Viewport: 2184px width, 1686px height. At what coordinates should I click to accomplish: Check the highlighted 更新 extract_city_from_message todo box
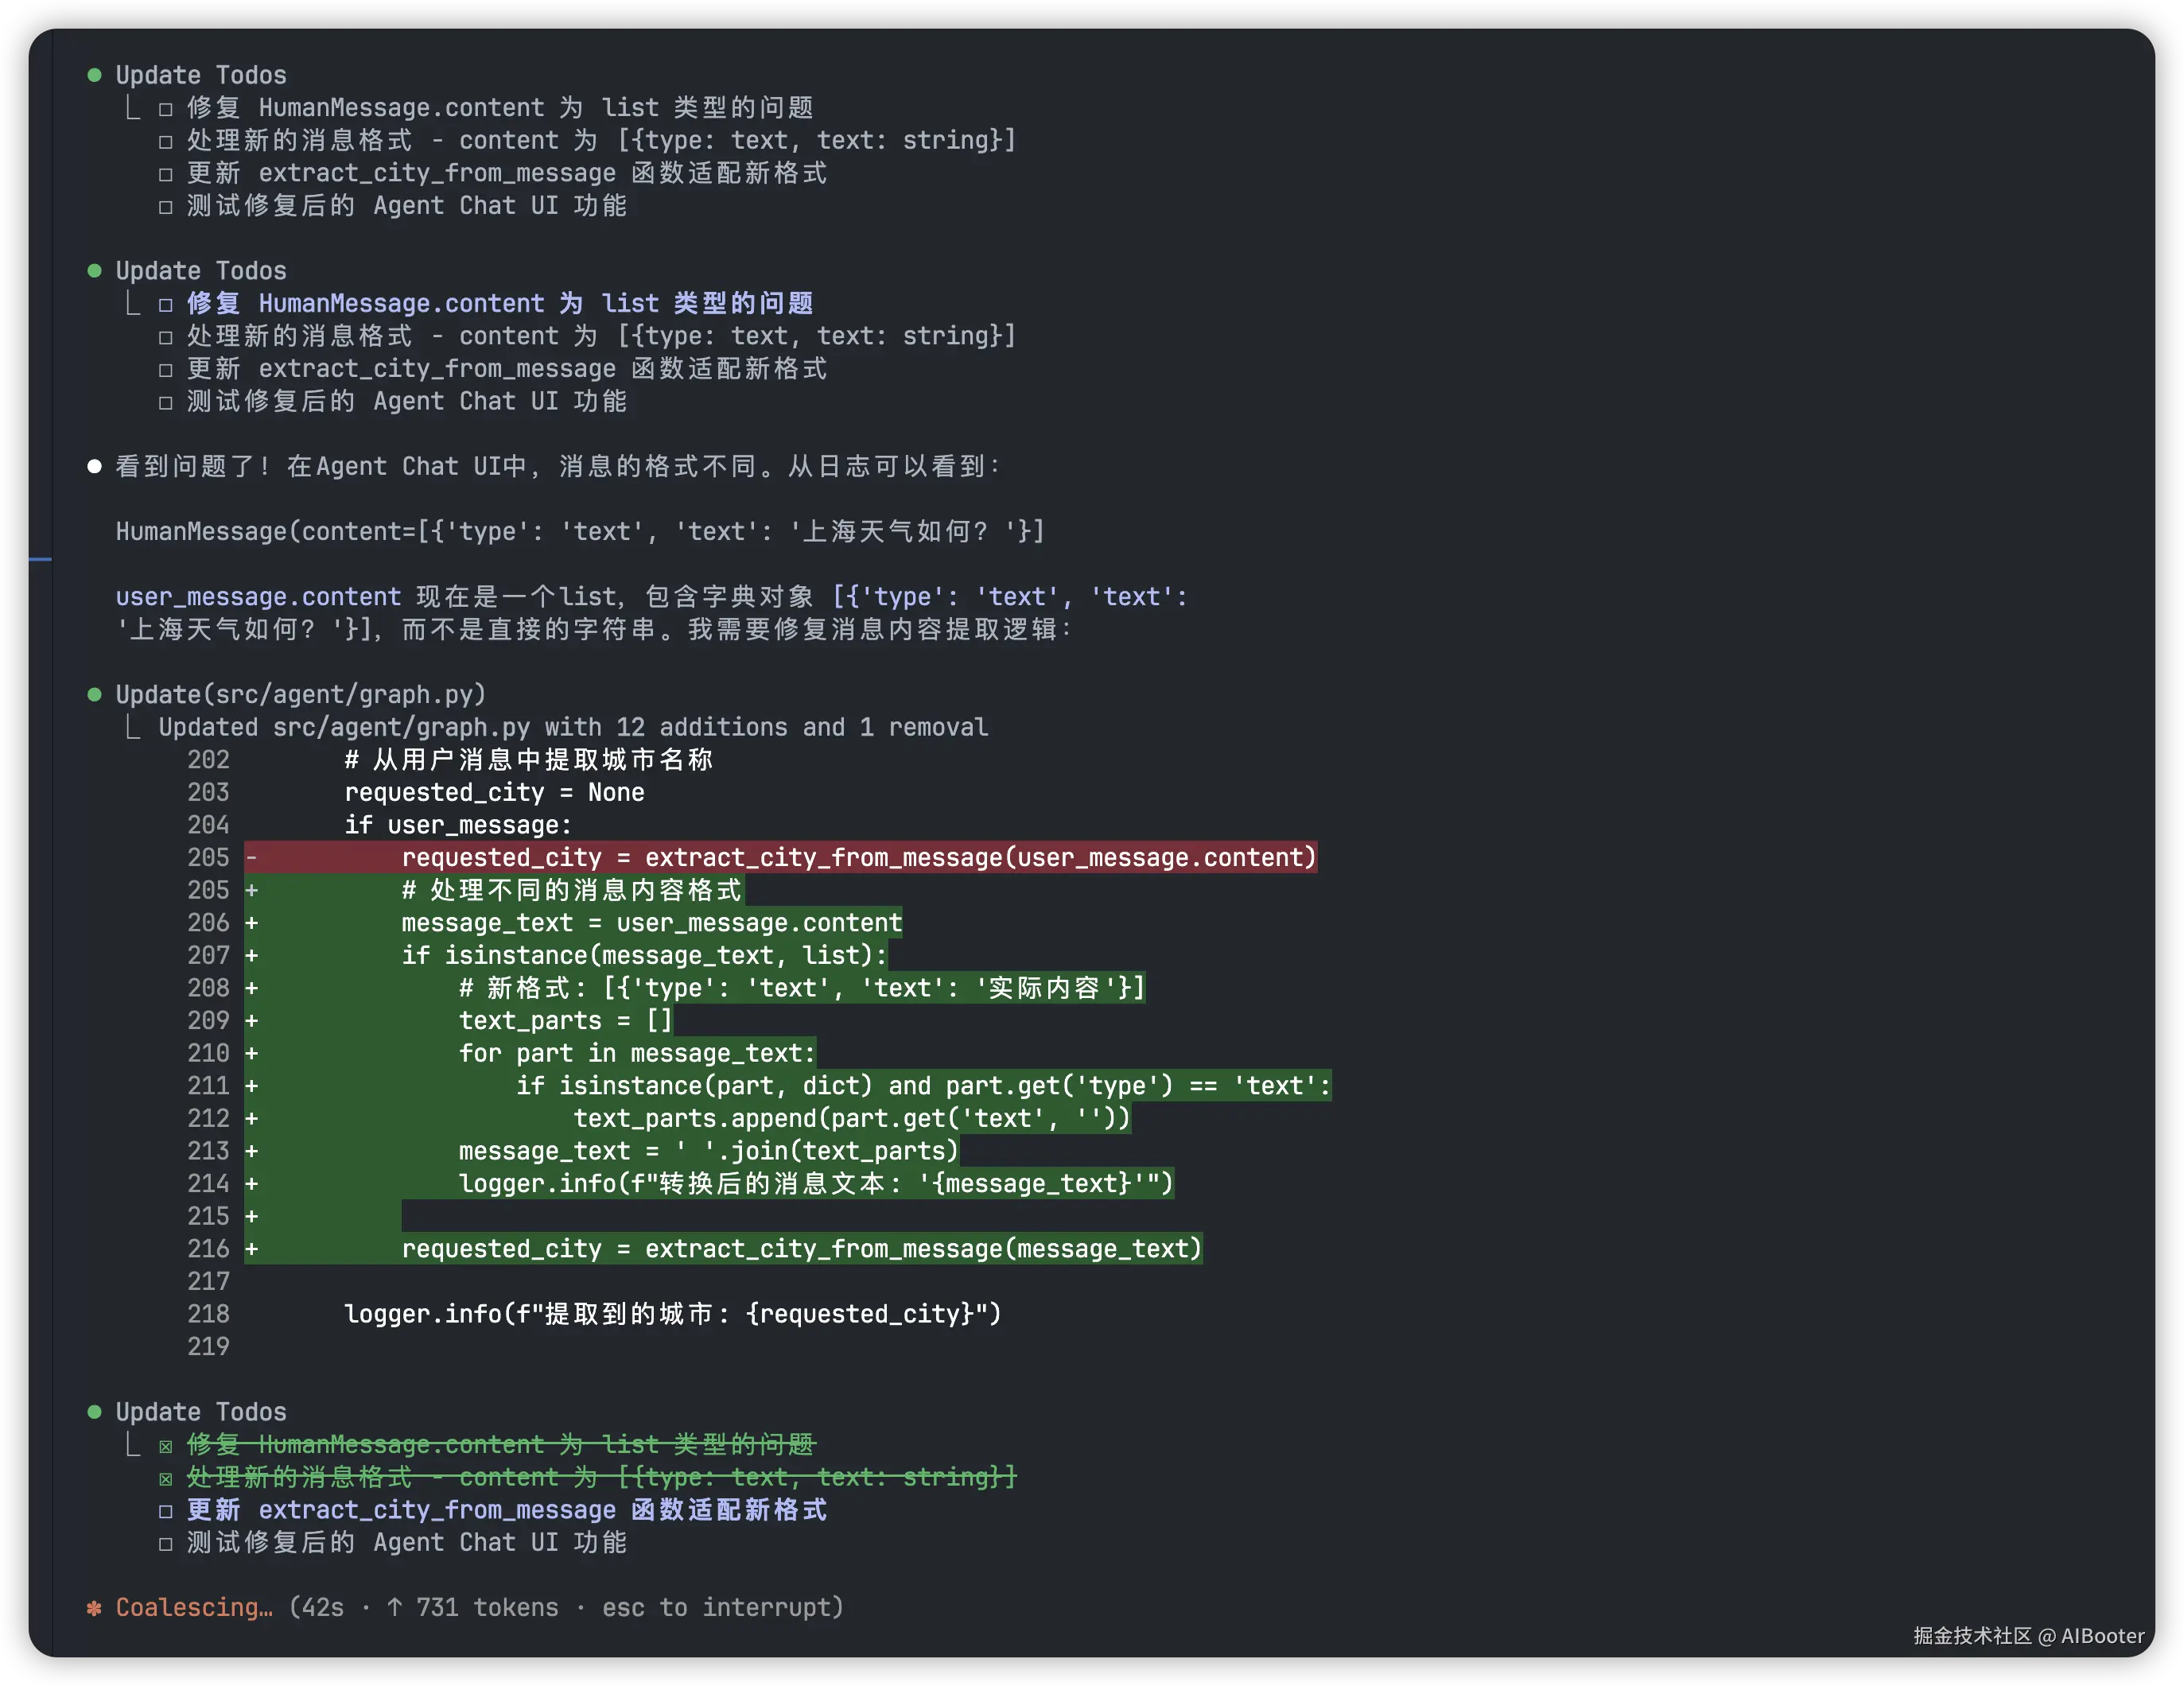pos(166,1511)
